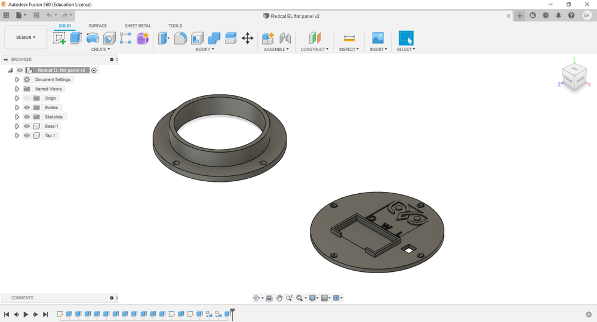The image size is (597, 322).
Task: Expand the Named Views tree node
Action: click(x=17, y=89)
